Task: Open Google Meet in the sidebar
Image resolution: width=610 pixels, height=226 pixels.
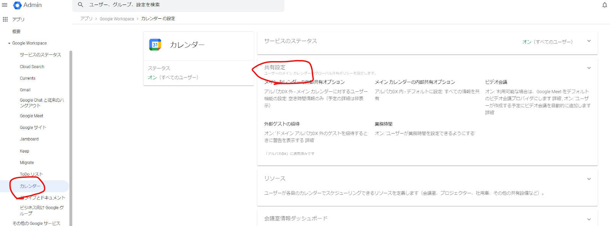Action: tap(32, 116)
